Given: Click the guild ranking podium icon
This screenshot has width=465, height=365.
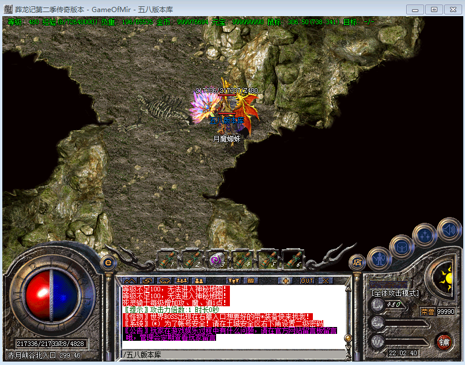Looking at the screenshot, I should (x=233, y=280).
